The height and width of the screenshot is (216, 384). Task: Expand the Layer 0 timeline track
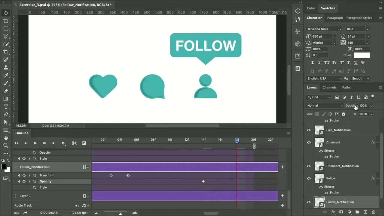coord(16,196)
